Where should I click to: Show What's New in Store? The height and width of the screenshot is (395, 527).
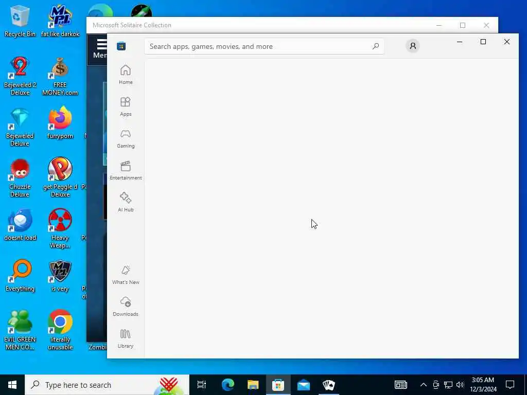click(x=126, y=275)
